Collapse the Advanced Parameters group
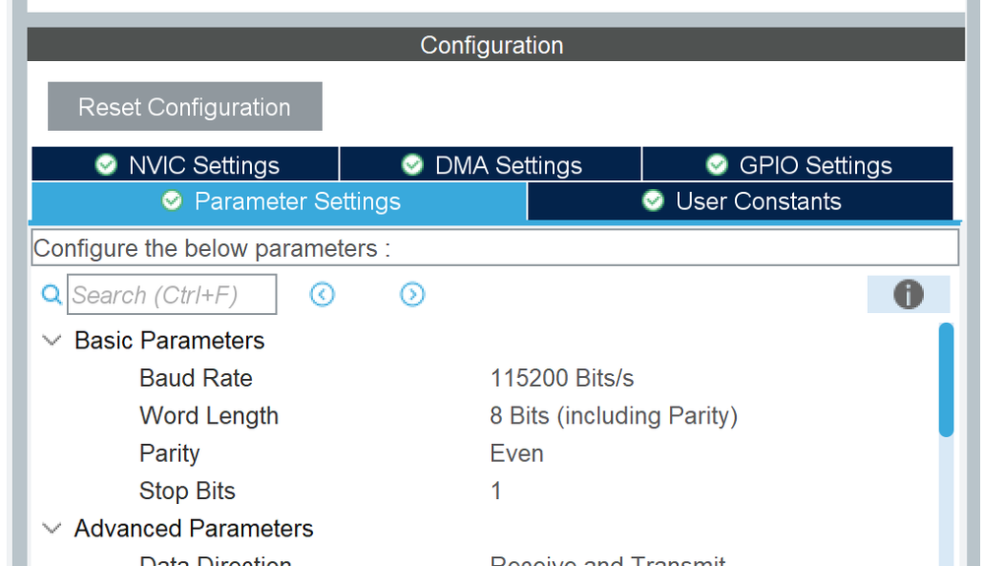Viewport: 983px width, 566px height. pos(51,529)
